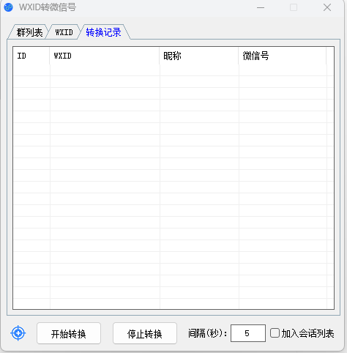Minimize the WXID转微信号 window

pyautogui.click(x=261, y=7)
